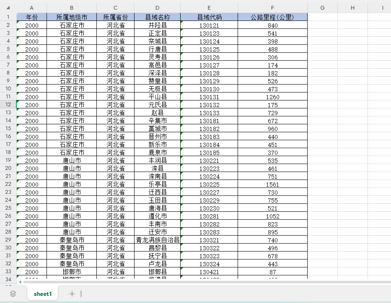
Task: Select cell containing 行唐县
Action: 157,49
